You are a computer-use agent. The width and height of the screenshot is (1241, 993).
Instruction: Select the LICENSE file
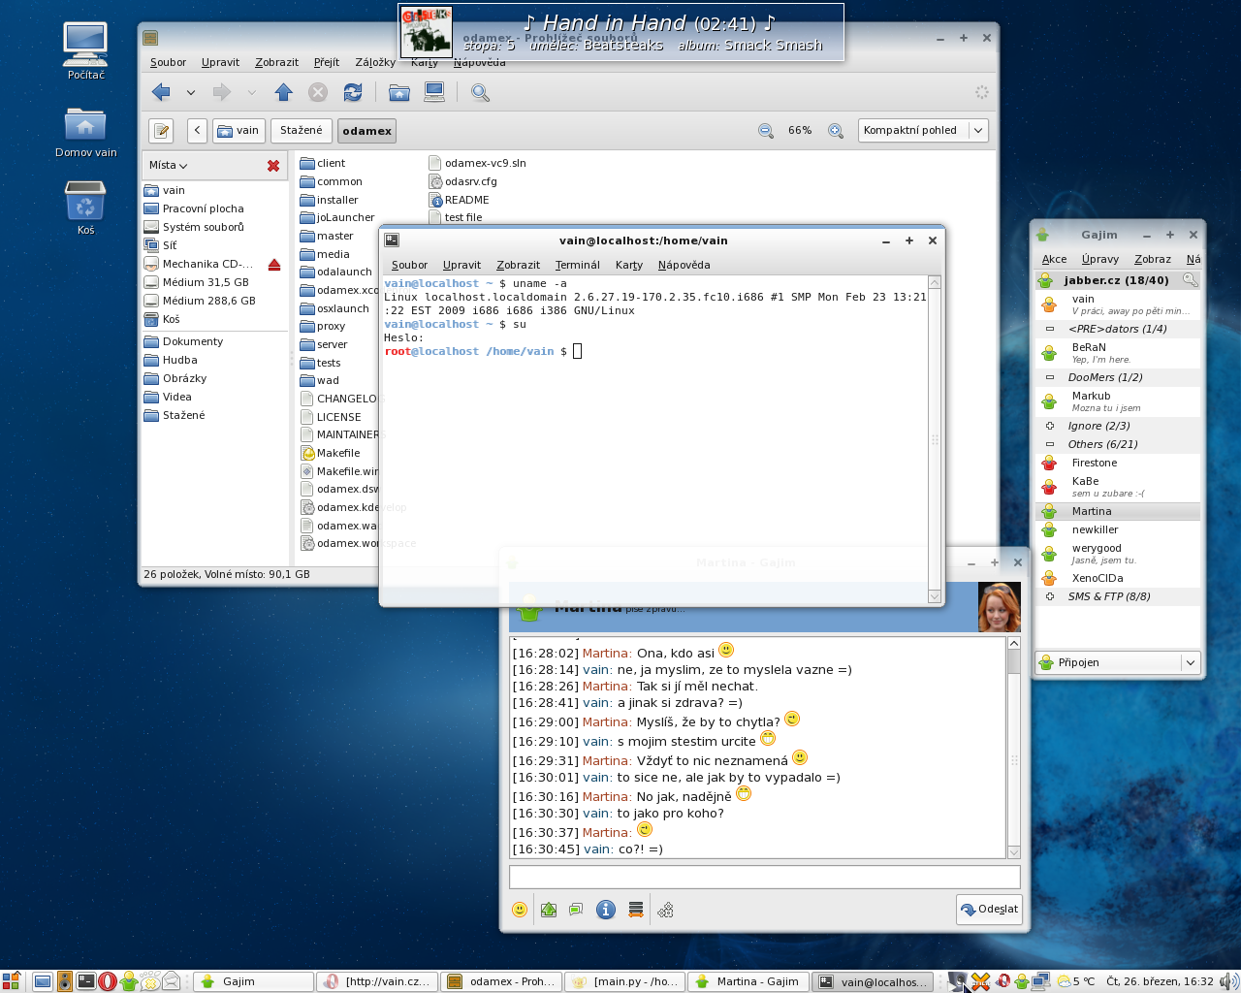[331, 417]
